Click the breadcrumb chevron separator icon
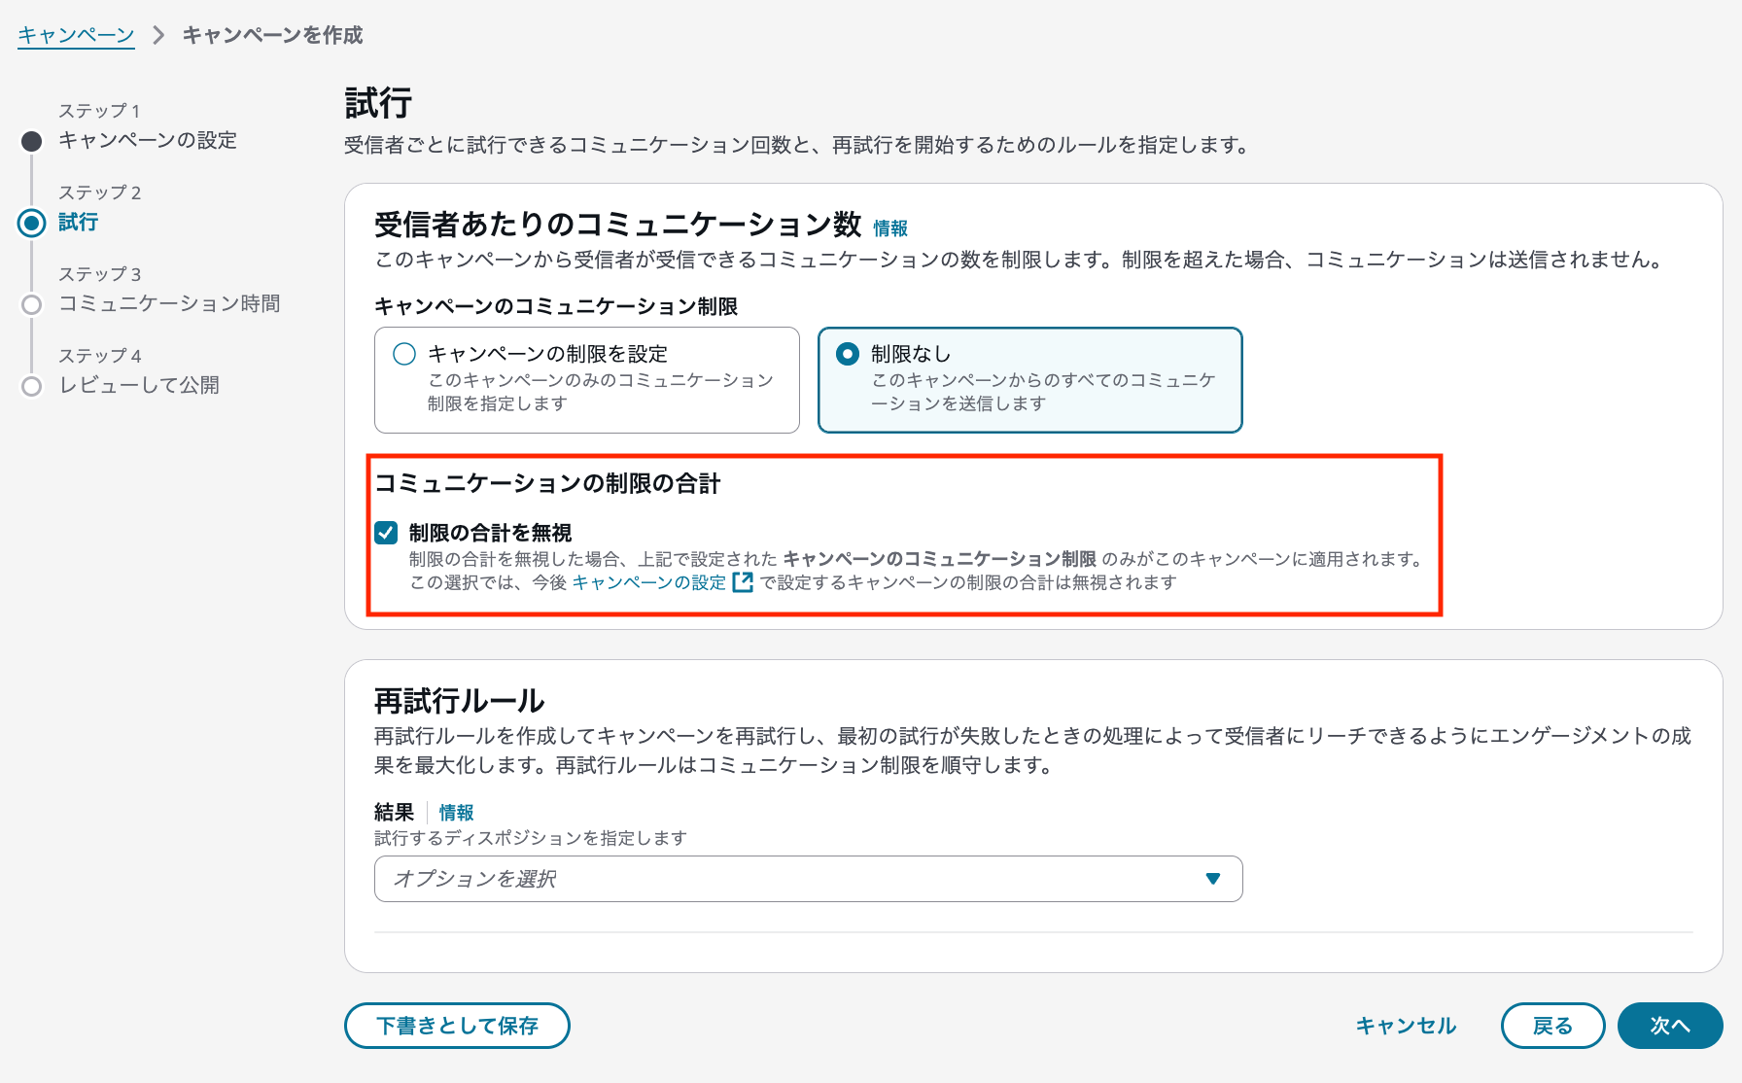 (x=158, y=35)
